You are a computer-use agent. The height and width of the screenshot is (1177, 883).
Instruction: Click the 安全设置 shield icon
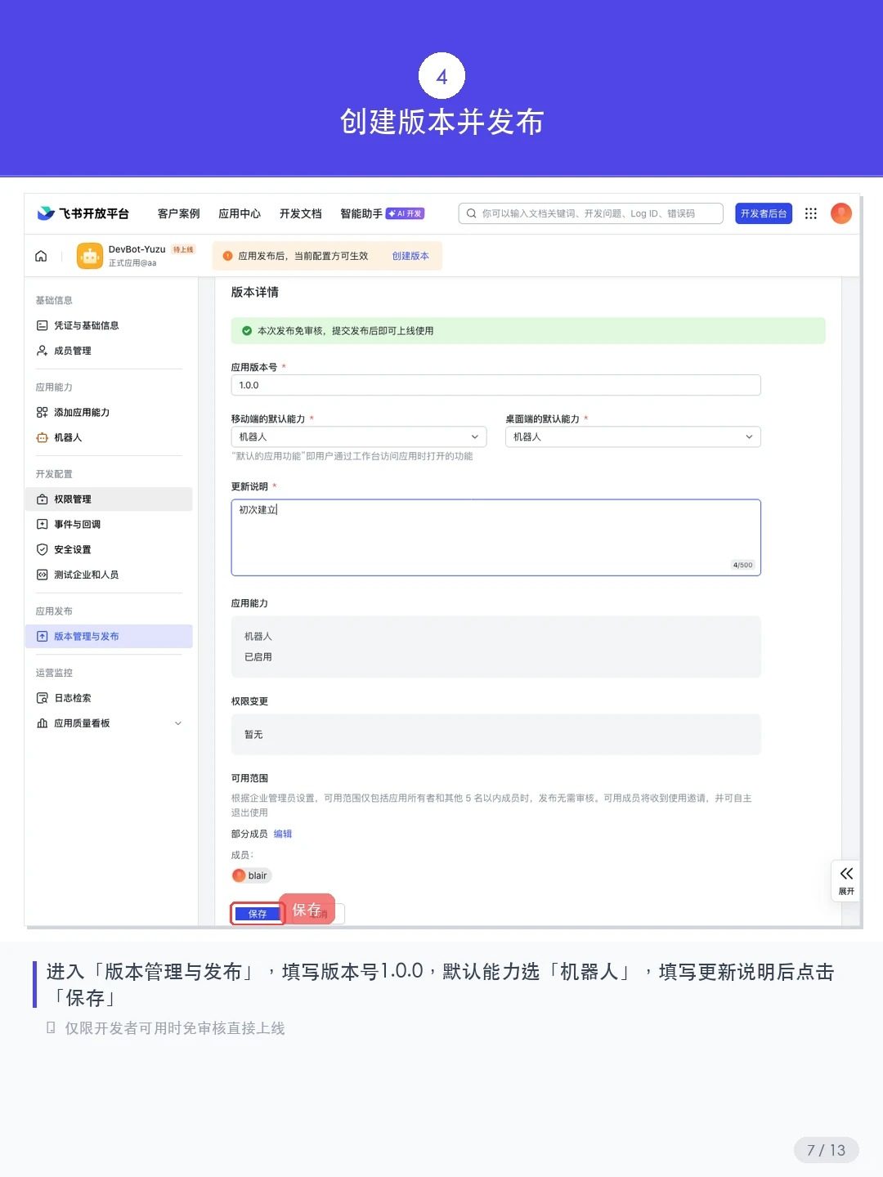point(42,550)
